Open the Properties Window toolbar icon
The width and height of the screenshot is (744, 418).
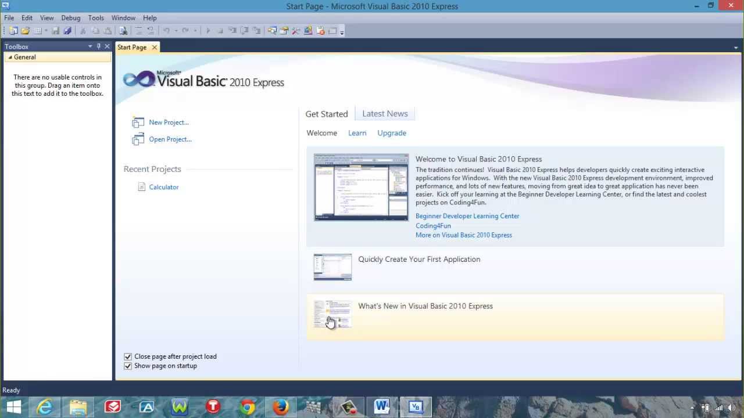coord(284,31)
